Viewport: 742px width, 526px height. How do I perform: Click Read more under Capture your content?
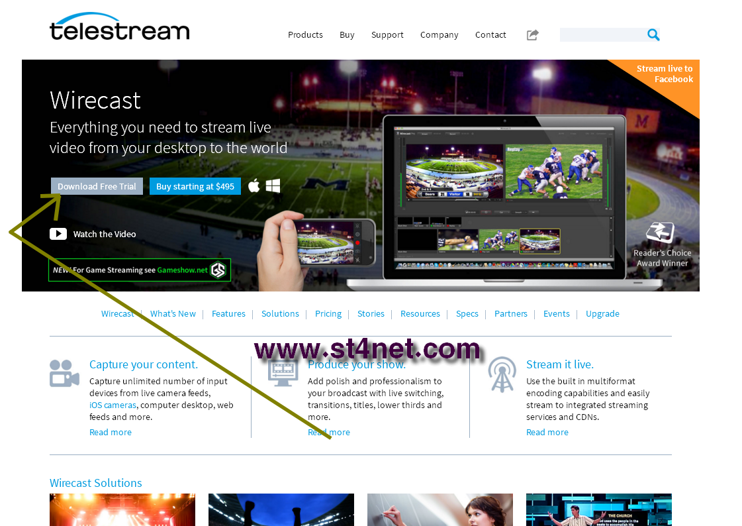tap(111, 432)
